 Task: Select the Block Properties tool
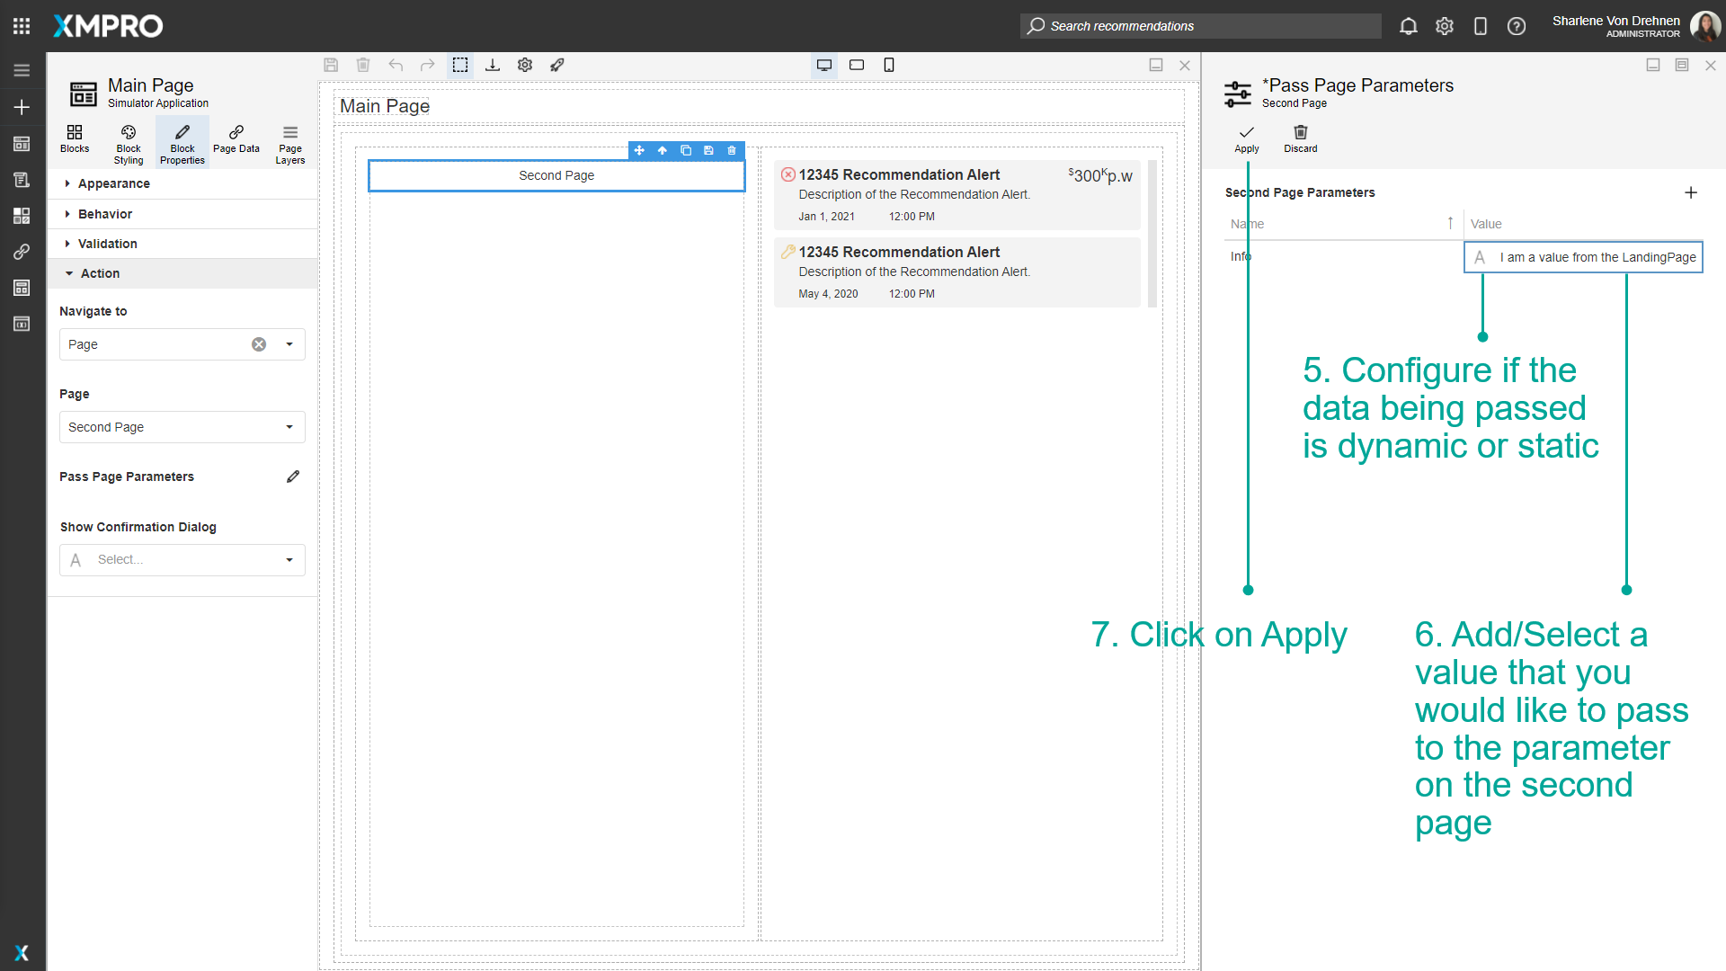182,141
